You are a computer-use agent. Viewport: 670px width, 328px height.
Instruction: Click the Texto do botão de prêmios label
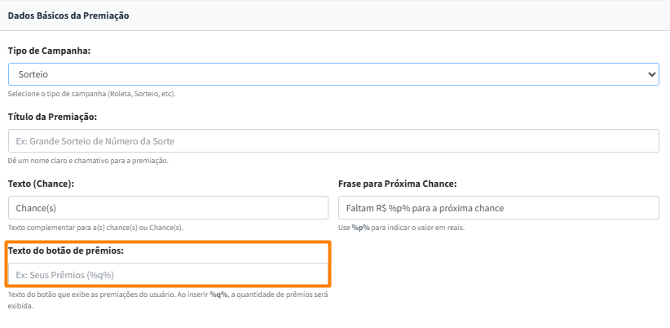pos(66,250)
